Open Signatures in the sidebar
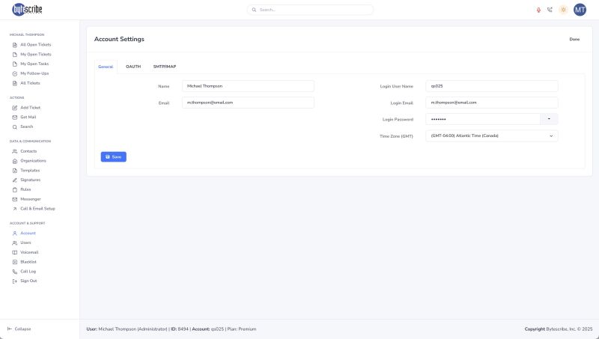This screenshot has height=339, width=599. pos(30,180)
